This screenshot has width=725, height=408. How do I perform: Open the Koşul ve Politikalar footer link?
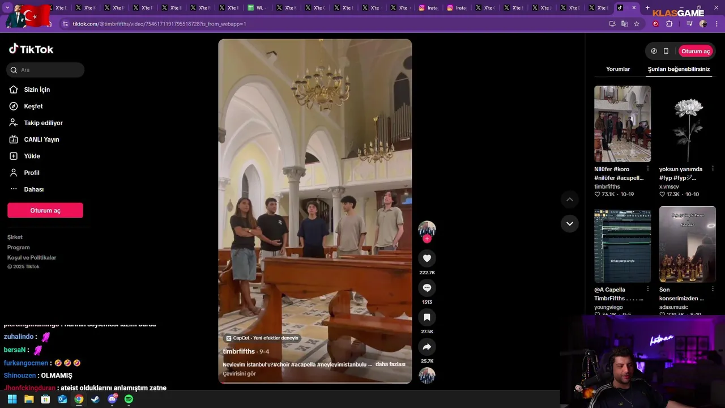coord(32,258)
